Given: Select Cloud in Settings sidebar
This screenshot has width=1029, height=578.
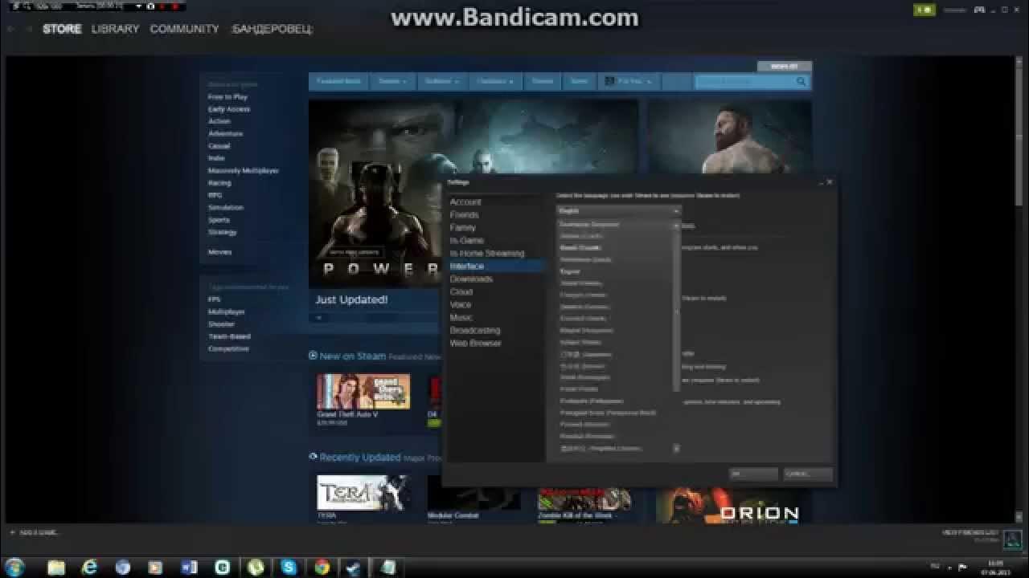Looking at the screenshot, I should click(461, 292).
